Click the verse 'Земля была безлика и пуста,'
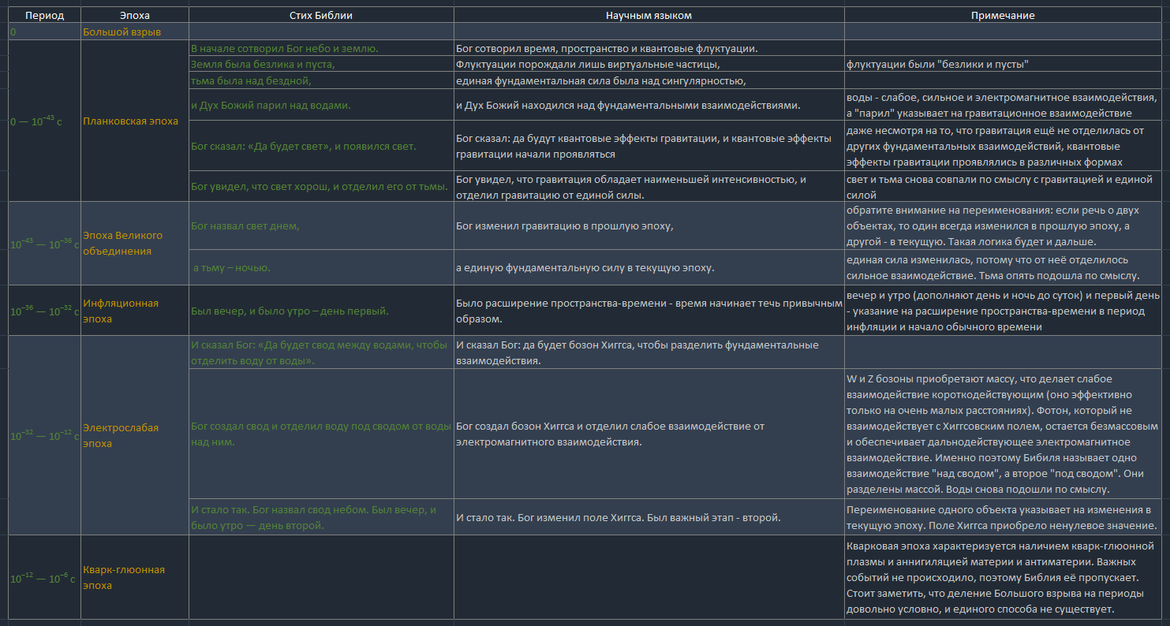 pyautogui.click(x=321, y=64)
